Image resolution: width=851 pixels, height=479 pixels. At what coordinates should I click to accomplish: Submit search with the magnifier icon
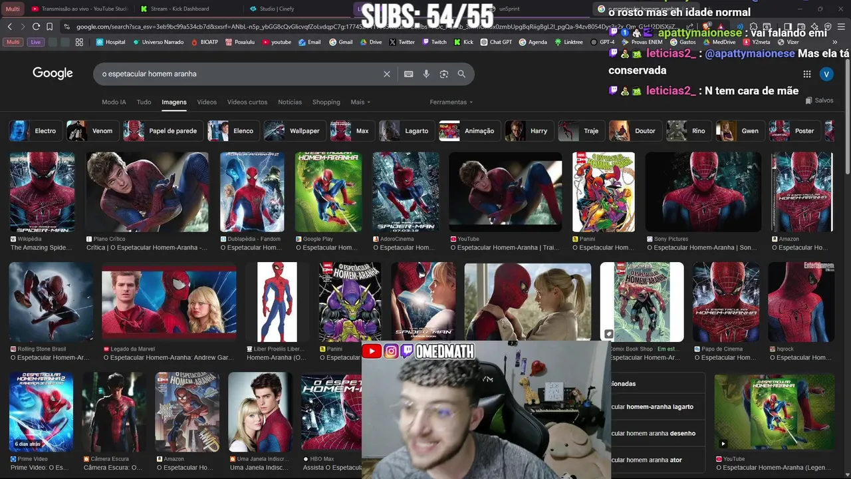[x=461, y=74]
